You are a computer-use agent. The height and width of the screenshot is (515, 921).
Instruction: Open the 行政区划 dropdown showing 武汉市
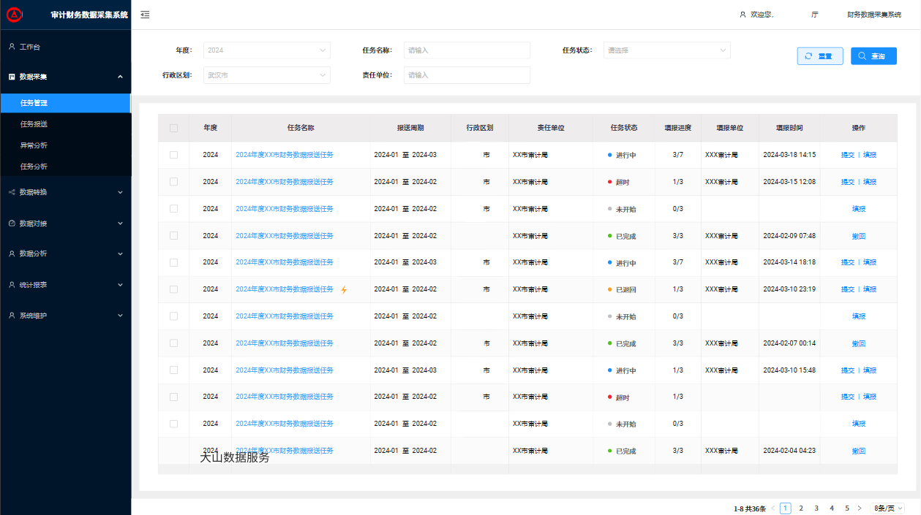267,75
